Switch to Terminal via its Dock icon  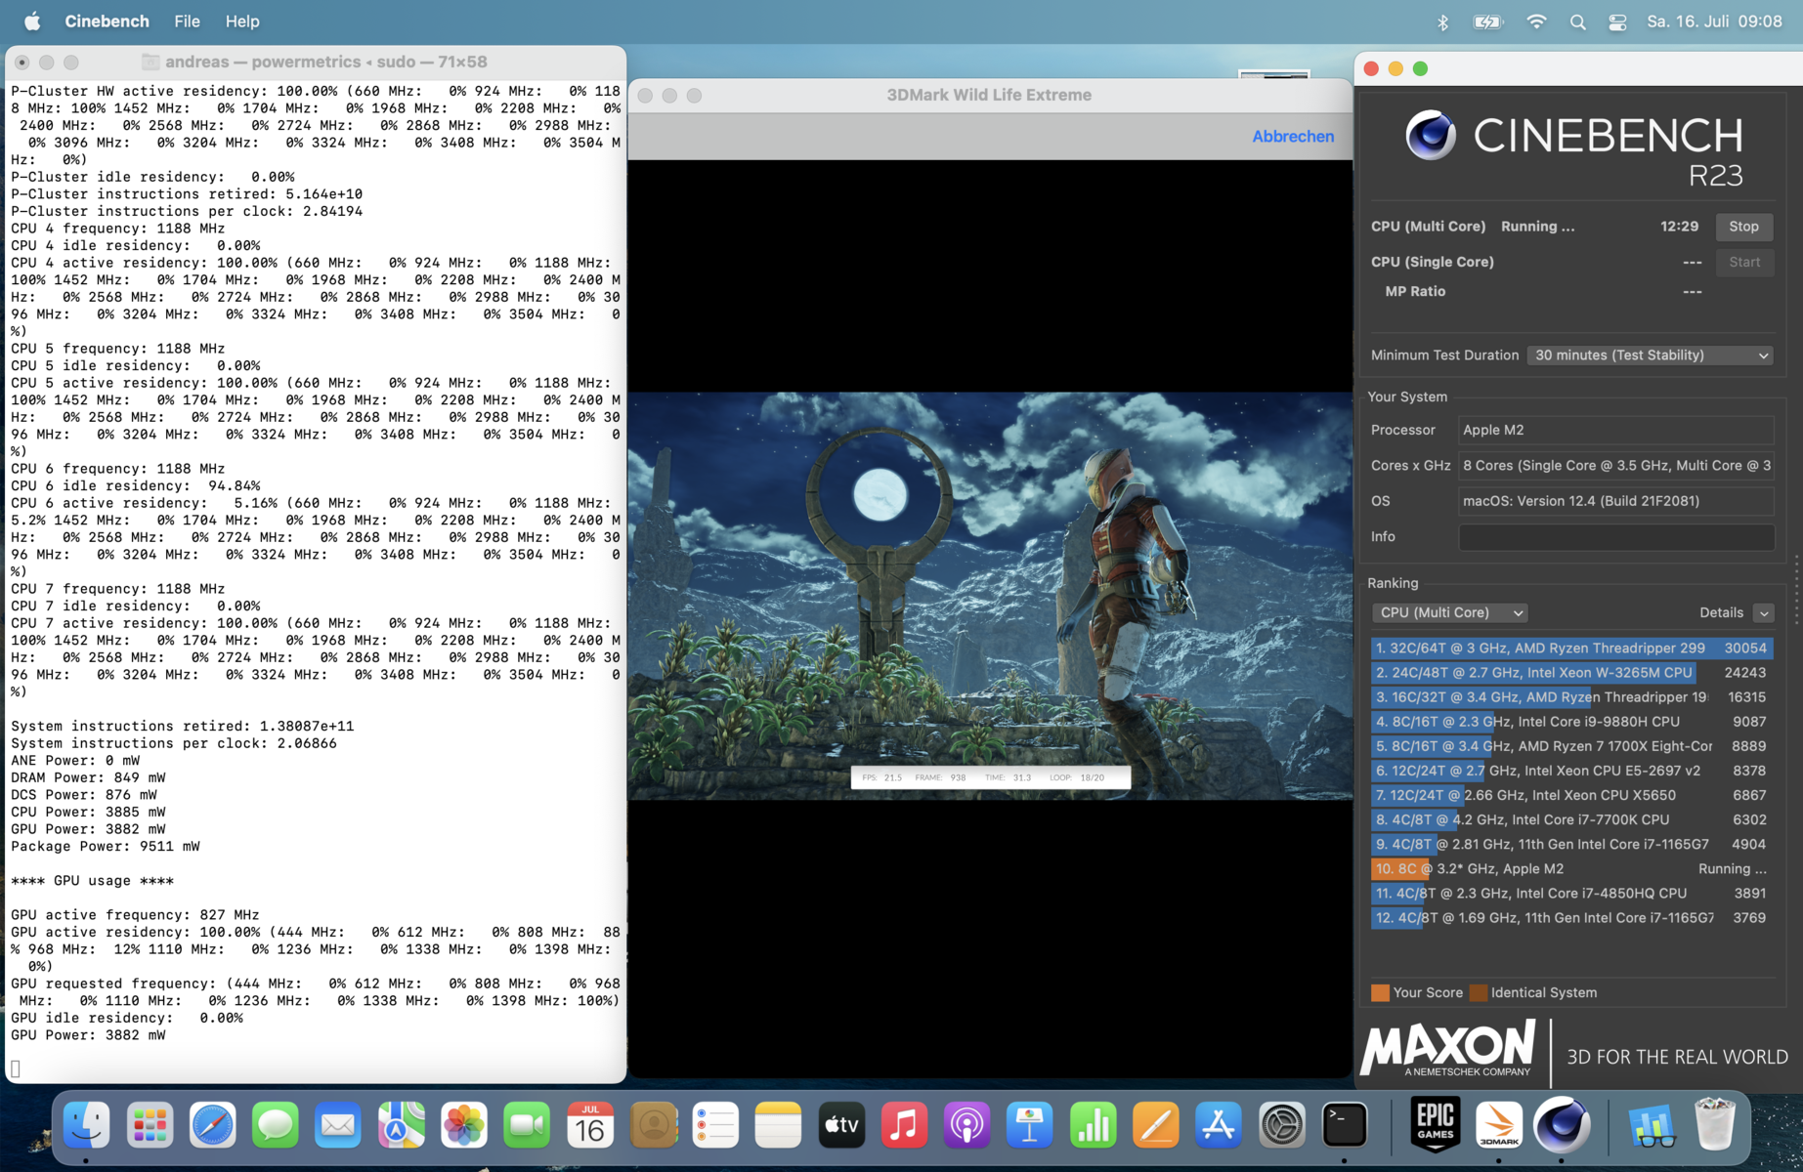[x=1344, y=1125]
